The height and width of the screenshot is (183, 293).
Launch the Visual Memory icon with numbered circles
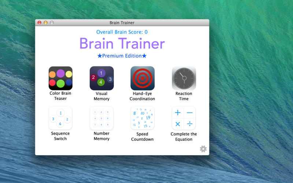click(x=102, y=78)
